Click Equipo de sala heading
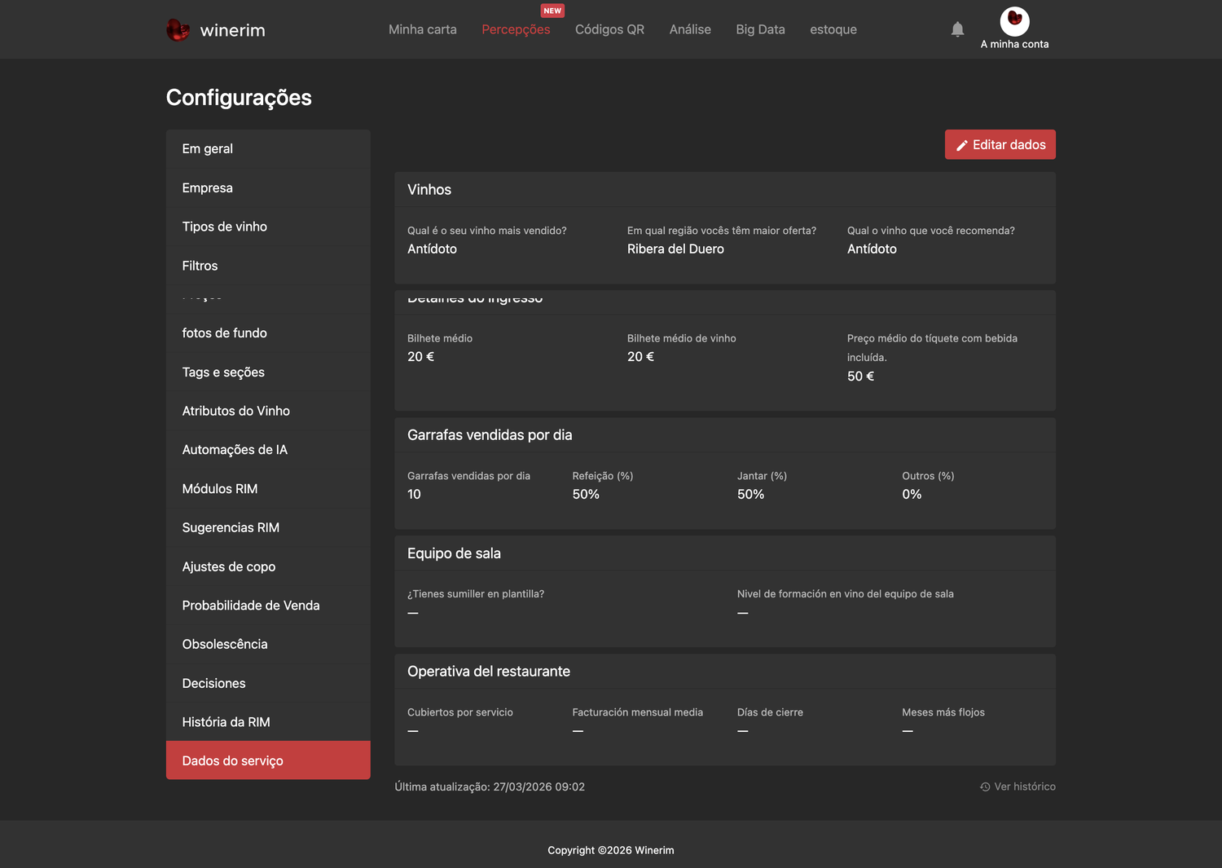This screenshot has width=1222, height=868. point(454,553)
